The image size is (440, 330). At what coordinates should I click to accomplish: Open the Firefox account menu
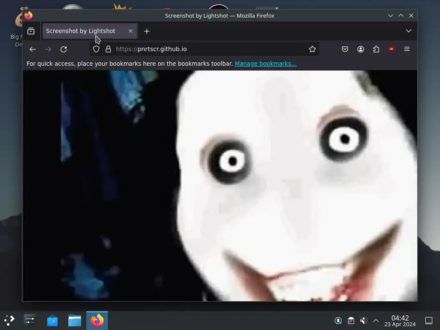361,49
